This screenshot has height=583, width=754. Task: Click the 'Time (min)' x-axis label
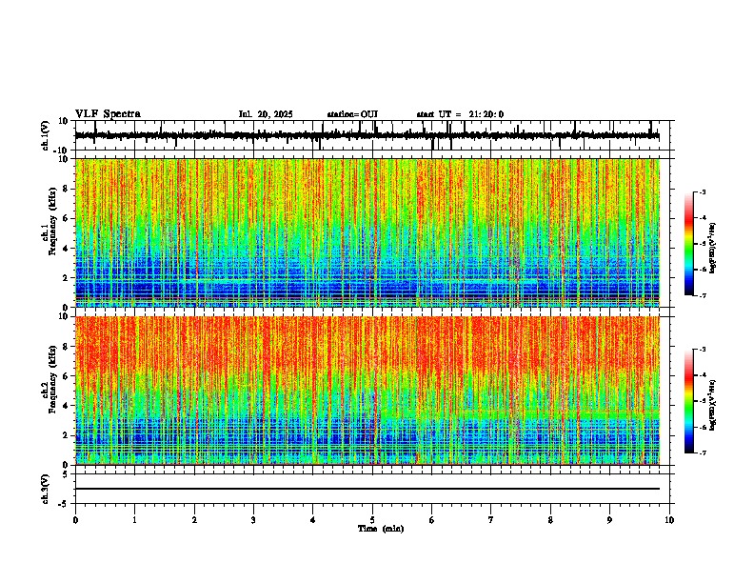(381, 529)
